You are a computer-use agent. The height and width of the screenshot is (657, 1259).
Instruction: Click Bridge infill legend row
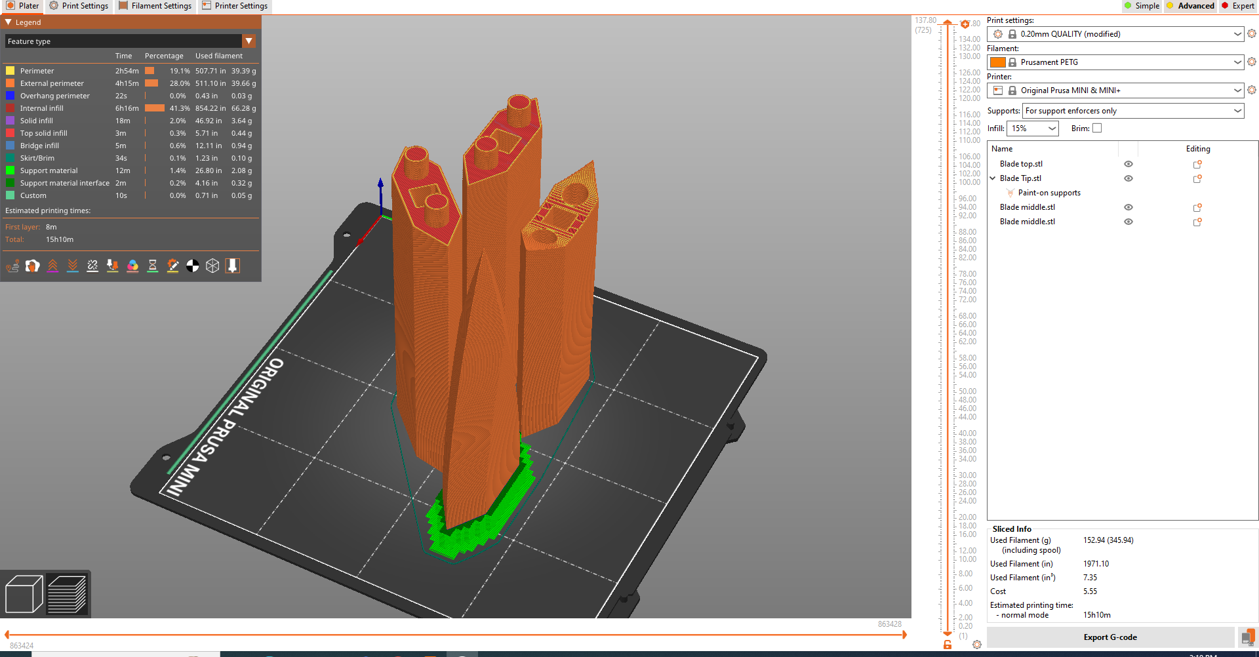[x=130, y=146]
